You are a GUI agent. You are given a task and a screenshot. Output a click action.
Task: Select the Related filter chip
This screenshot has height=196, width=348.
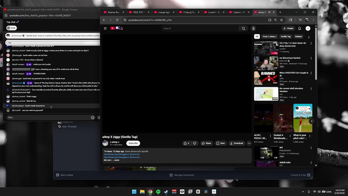[299, 36]
